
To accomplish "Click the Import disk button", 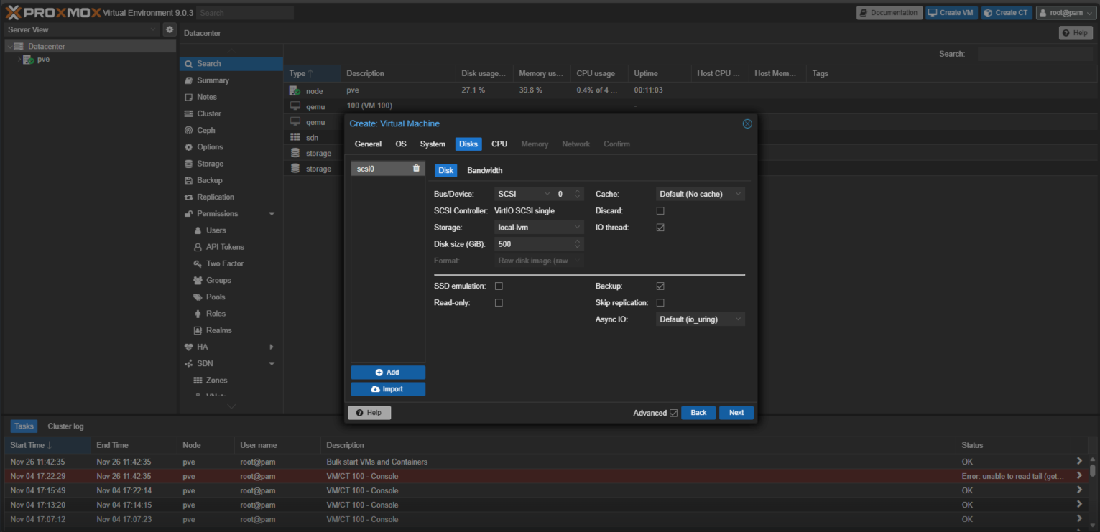I will tap(388, 389).
